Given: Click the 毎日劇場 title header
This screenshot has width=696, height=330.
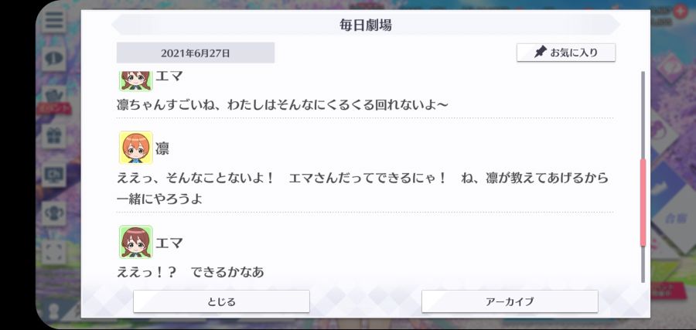Looking at the screenshot, I should [x=366, y=25].
